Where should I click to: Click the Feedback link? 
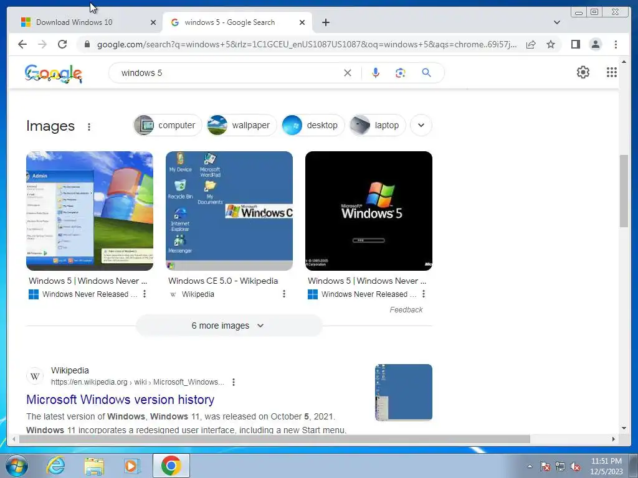tap(406, 310)
